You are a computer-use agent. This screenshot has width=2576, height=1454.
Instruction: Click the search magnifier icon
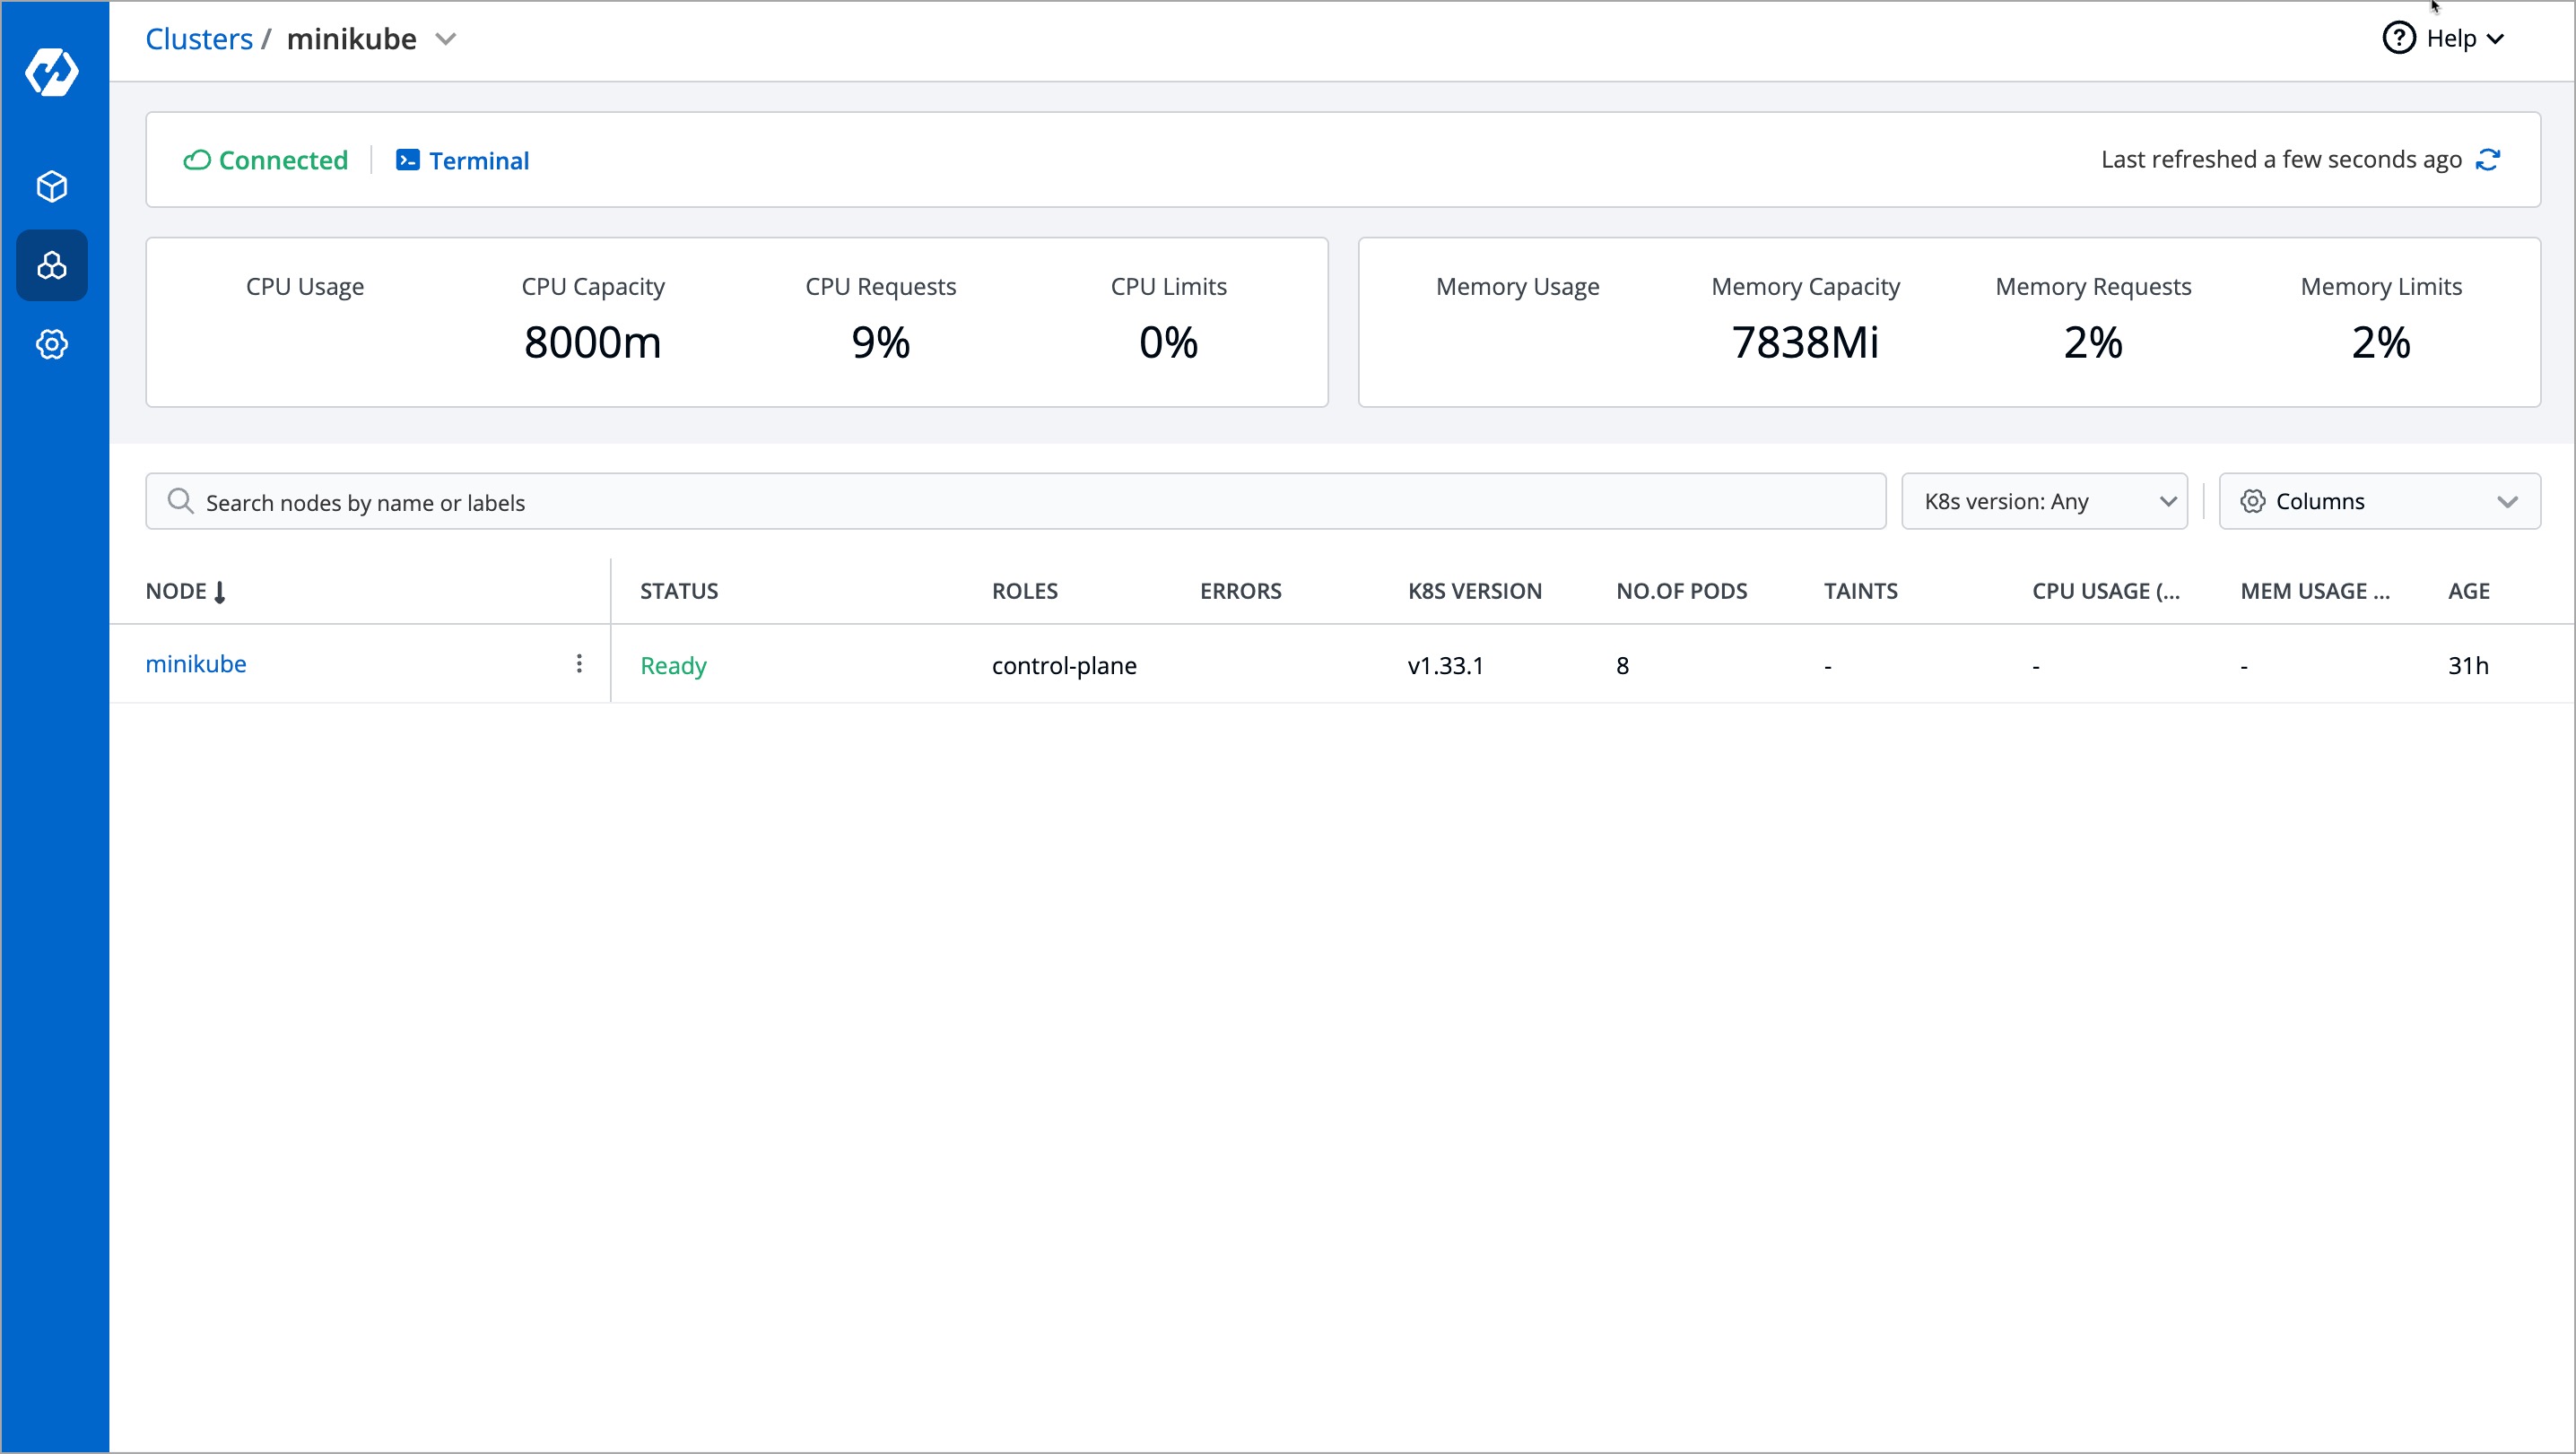180,502
